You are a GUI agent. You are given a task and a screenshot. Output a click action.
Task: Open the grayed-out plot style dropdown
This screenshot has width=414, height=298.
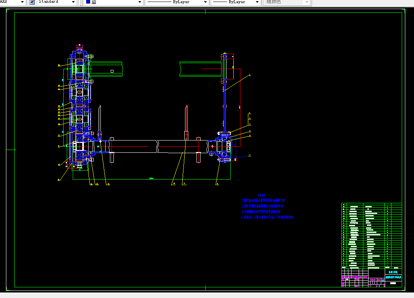[x=307, y=2]
